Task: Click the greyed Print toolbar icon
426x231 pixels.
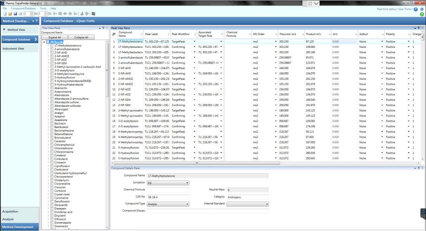Action: (20, 13)
